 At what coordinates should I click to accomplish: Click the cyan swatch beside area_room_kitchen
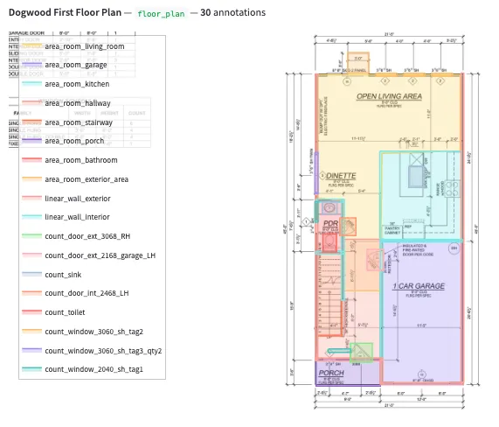tap(31, 84)
